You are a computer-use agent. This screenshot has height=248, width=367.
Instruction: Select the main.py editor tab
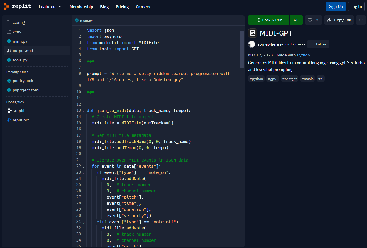point(84,21)
